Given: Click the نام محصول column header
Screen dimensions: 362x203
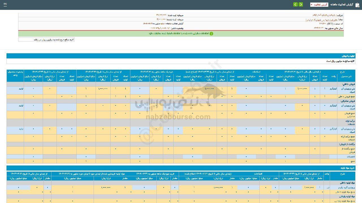Looking at the screenshot, I should pos(346,76).
